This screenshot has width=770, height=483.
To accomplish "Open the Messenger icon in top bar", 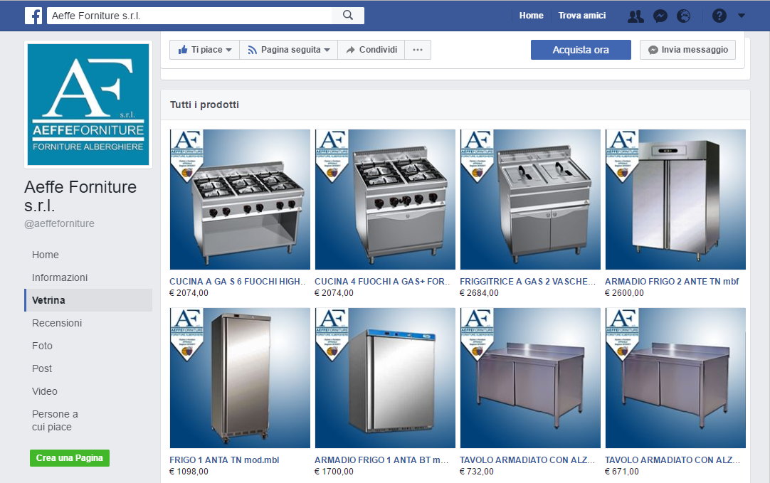I will 660,16.
